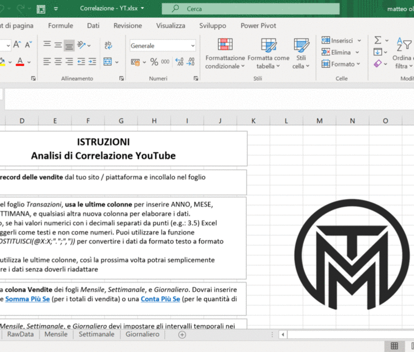This screenshot has height=352, width=414.
Task: Open Ordina e filtra menu
Action: (403, 54)
